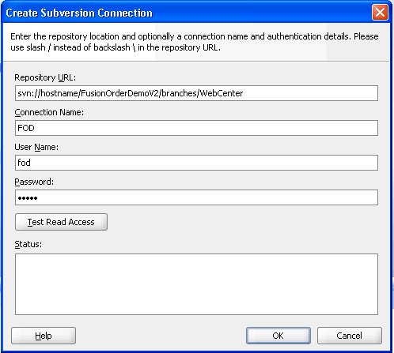Image resolution: width=394 pixels, height=353 pixels.
Task: Confirm the connection with OK
Action: tap(278, 336)
